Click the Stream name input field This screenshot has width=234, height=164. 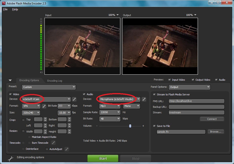click(196, 112)
